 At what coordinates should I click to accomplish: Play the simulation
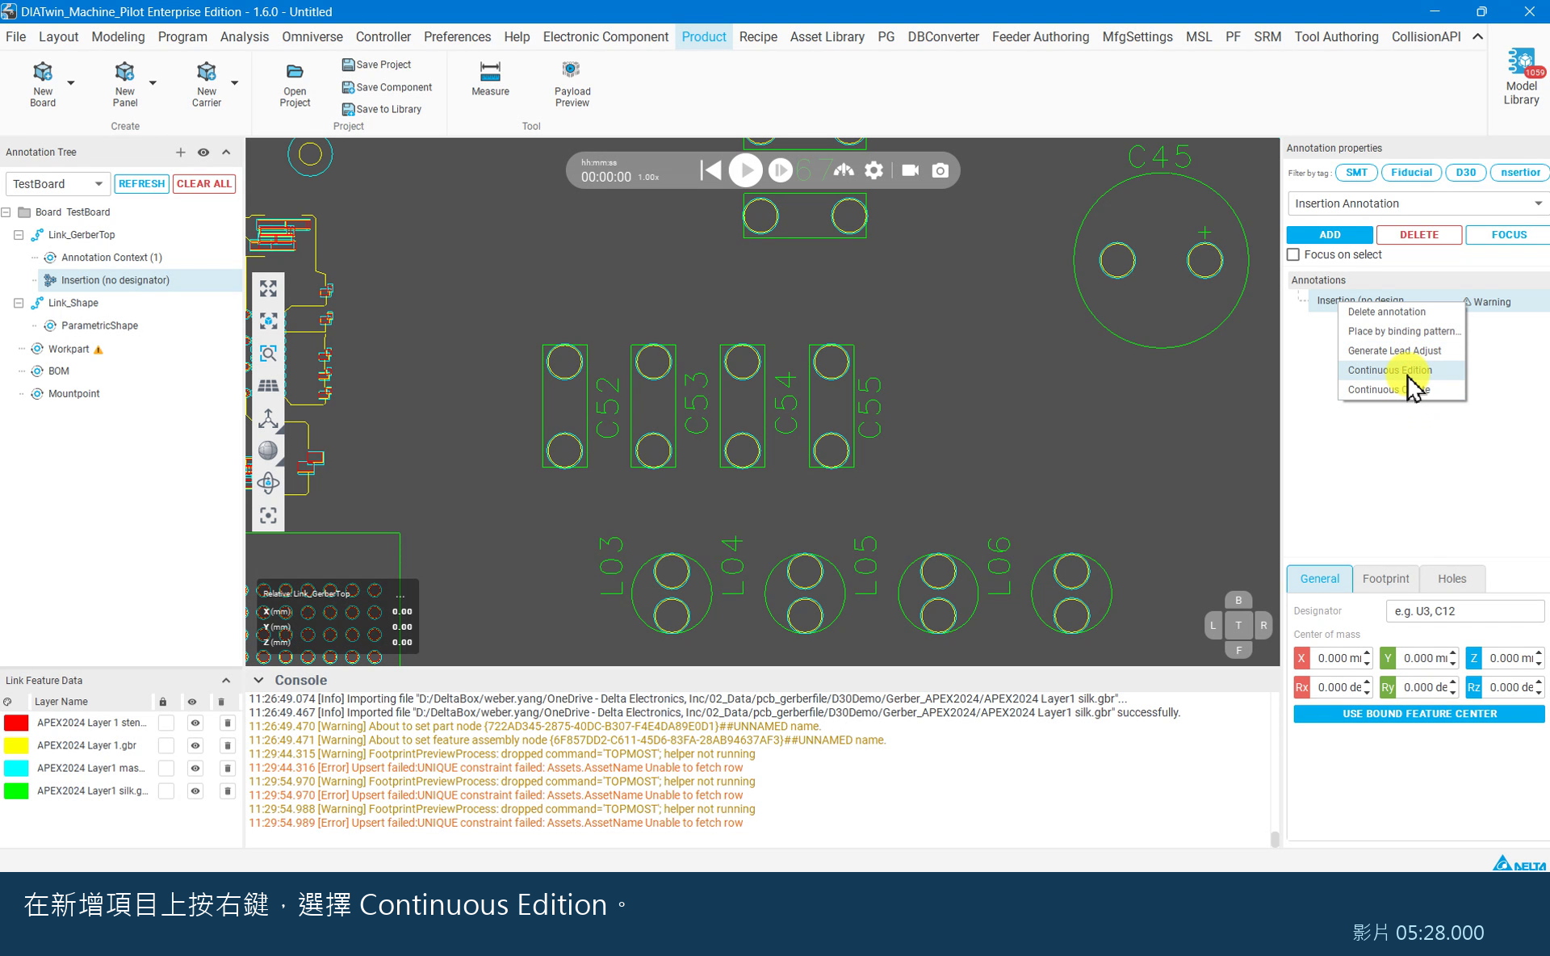click(x=745, y=170)
